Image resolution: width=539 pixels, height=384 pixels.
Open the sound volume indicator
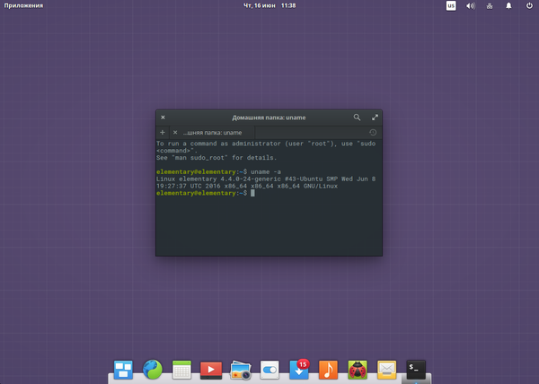(470, 5)
